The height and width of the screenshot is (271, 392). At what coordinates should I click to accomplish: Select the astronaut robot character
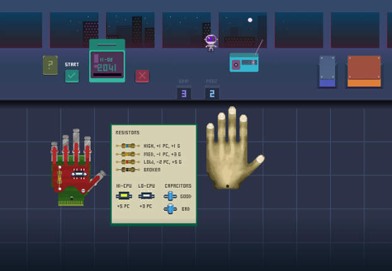[x=211, y=43]
